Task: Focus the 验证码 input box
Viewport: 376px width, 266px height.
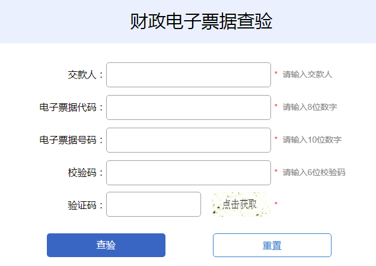Action: [x=153, y=205]
